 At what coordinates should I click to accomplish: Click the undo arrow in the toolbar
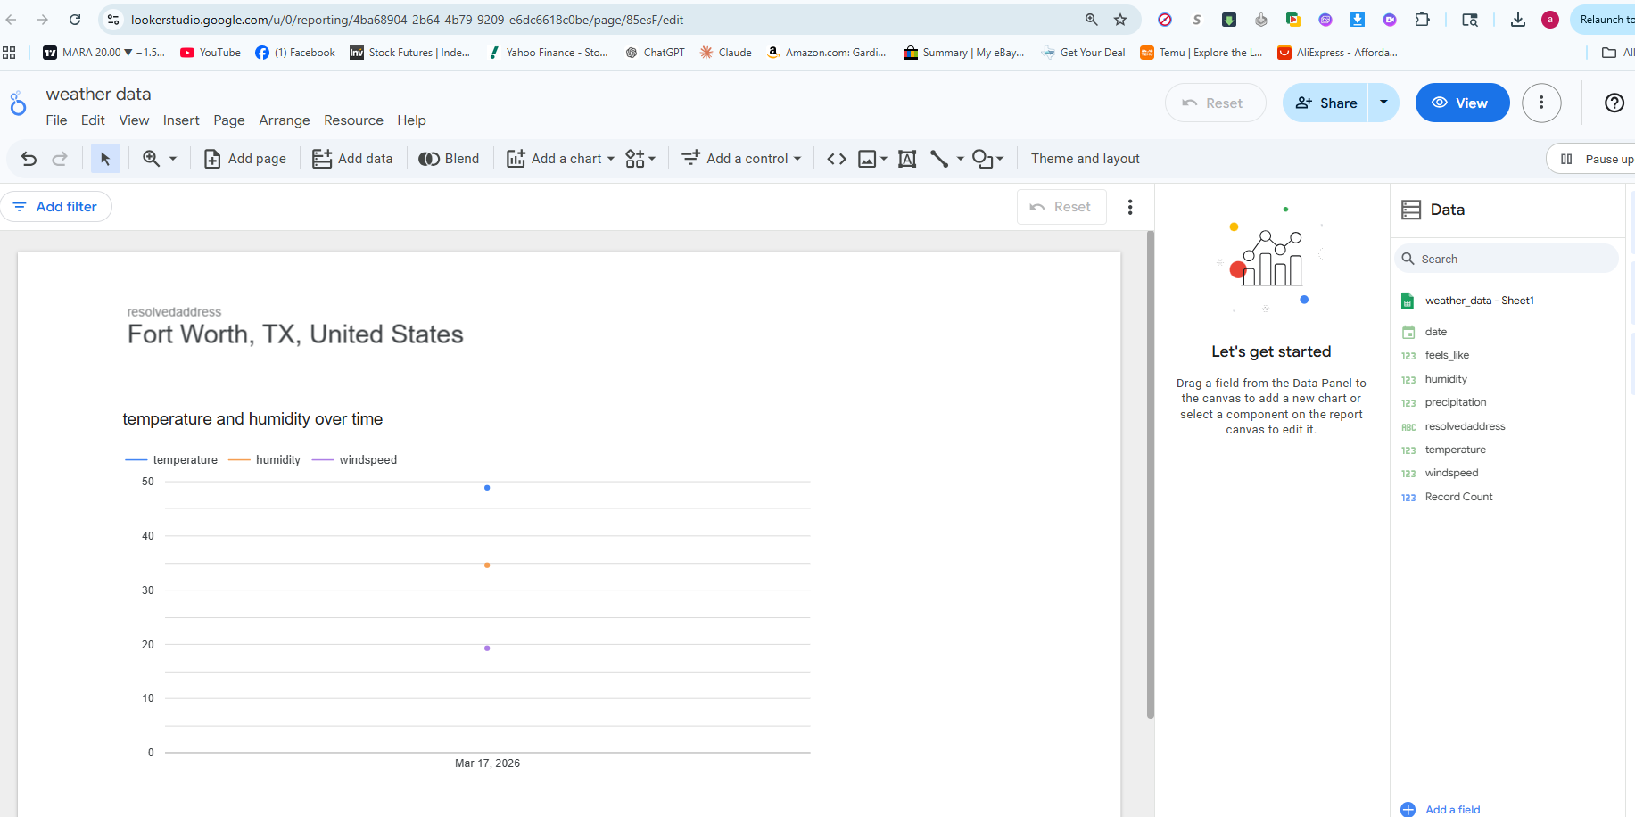click(x=29, y=159)
